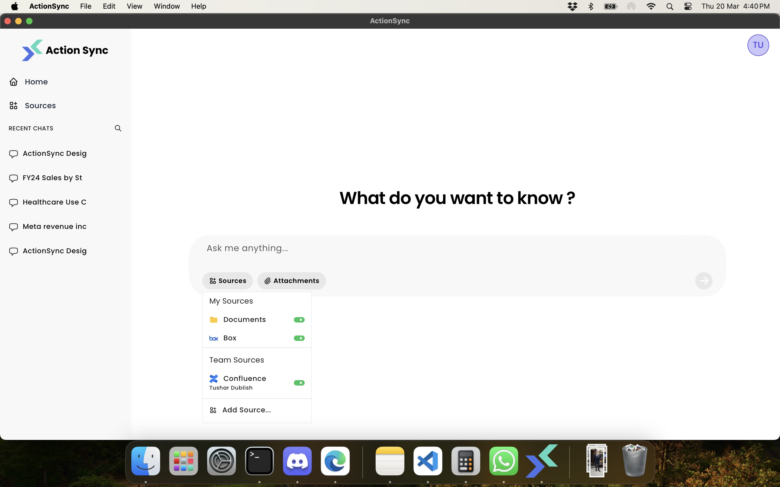780x487 pixels.
Task: Disable the Documents source toggle
Action: click(298, 319)
